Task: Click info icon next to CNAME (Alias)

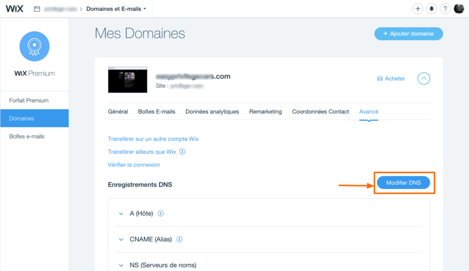Action: point(179,239)
